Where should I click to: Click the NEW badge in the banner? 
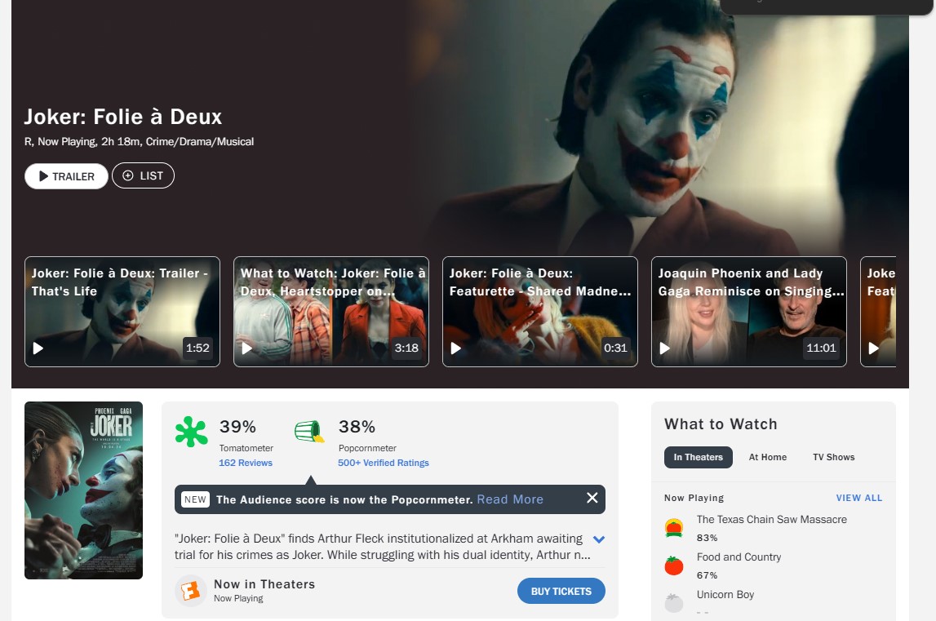(195, 499)
